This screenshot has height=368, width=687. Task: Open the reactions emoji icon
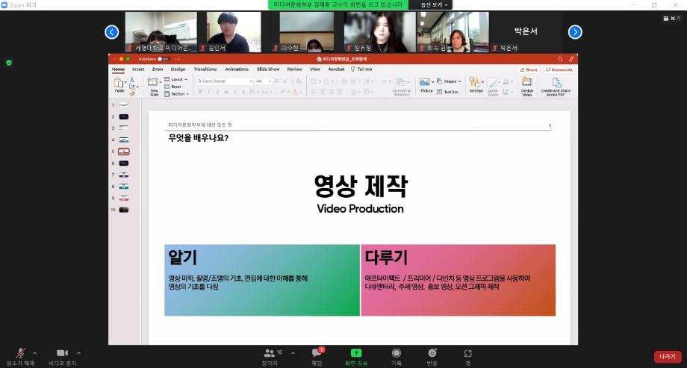pyautogui.click(x=432, y=353)
